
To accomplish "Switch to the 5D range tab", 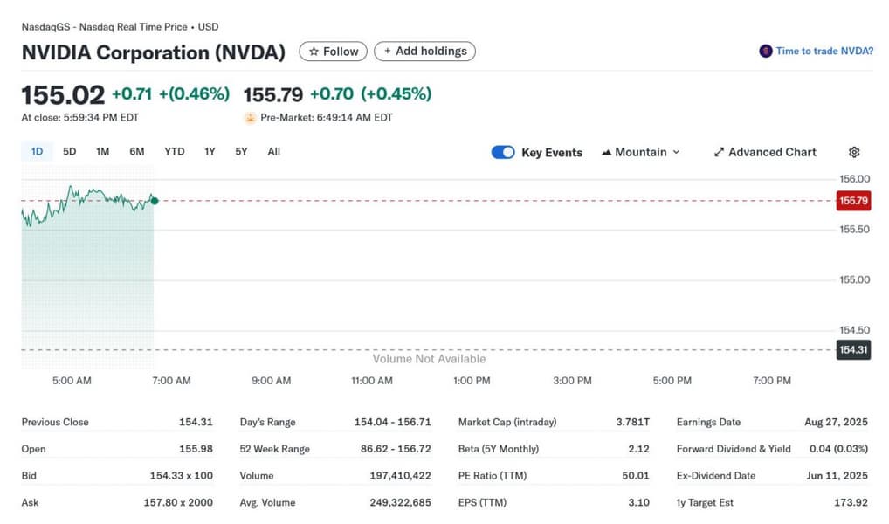I will click(x=70, y=152).
